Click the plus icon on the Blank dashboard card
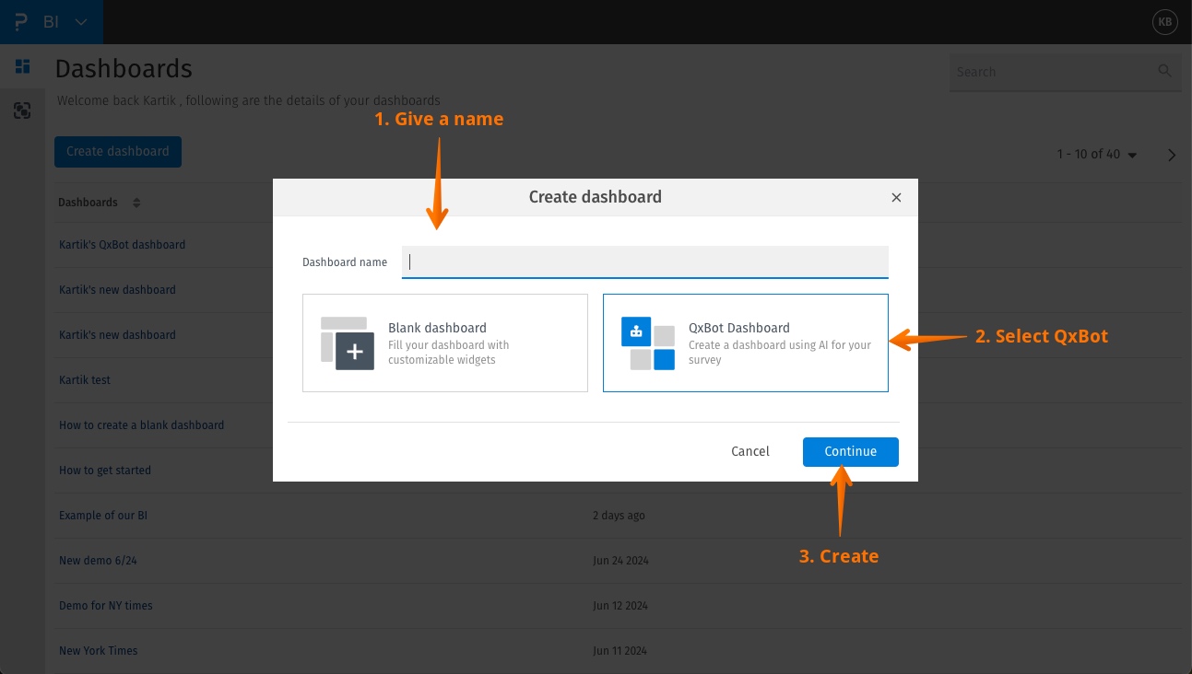 pos(353,353)
